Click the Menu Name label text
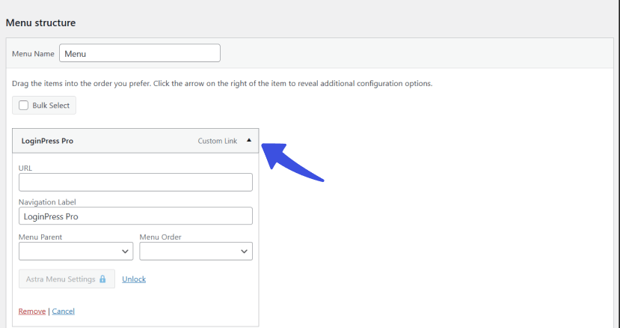This screenshot has width=620, height=328. (x=33, y=54)
